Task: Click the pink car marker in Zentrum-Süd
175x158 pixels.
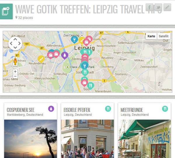Action: (85, 56)
